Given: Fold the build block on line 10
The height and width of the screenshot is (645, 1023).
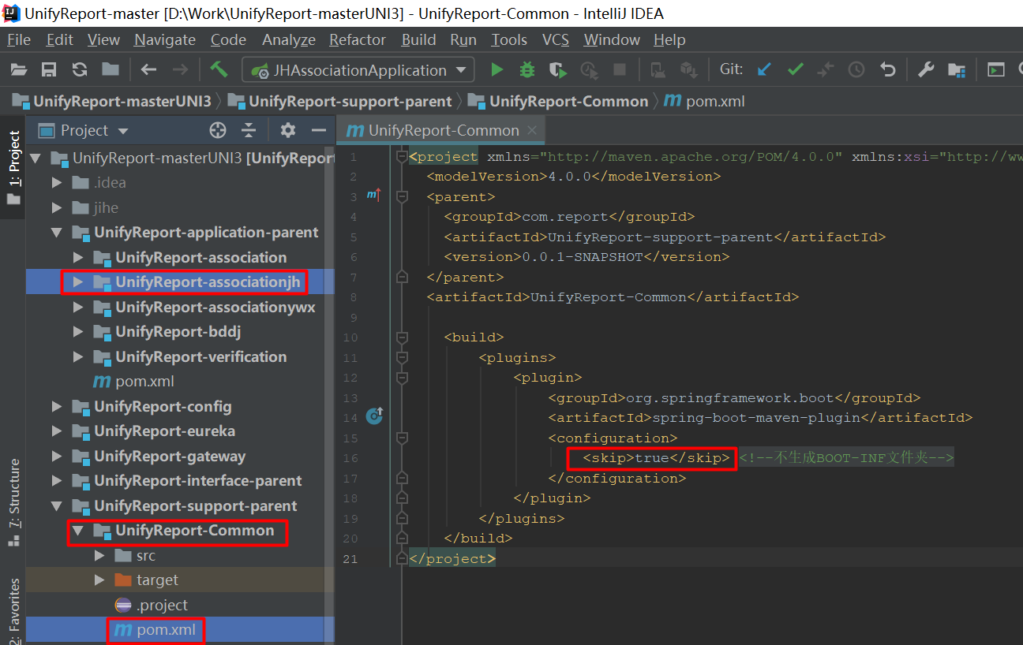Looking at the screenshot, I should point(402,337).
